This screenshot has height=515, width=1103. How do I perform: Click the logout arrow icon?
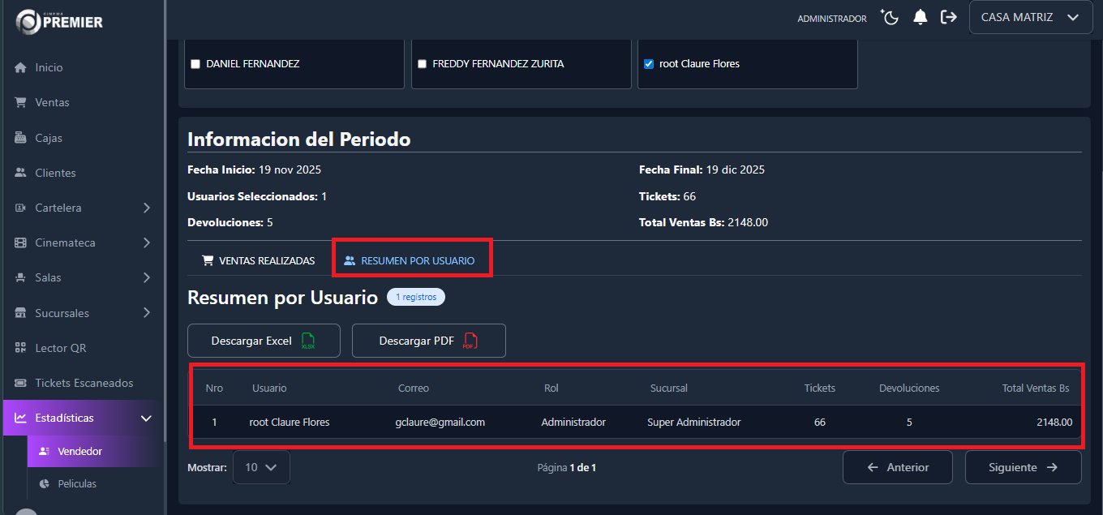(948, 18)
